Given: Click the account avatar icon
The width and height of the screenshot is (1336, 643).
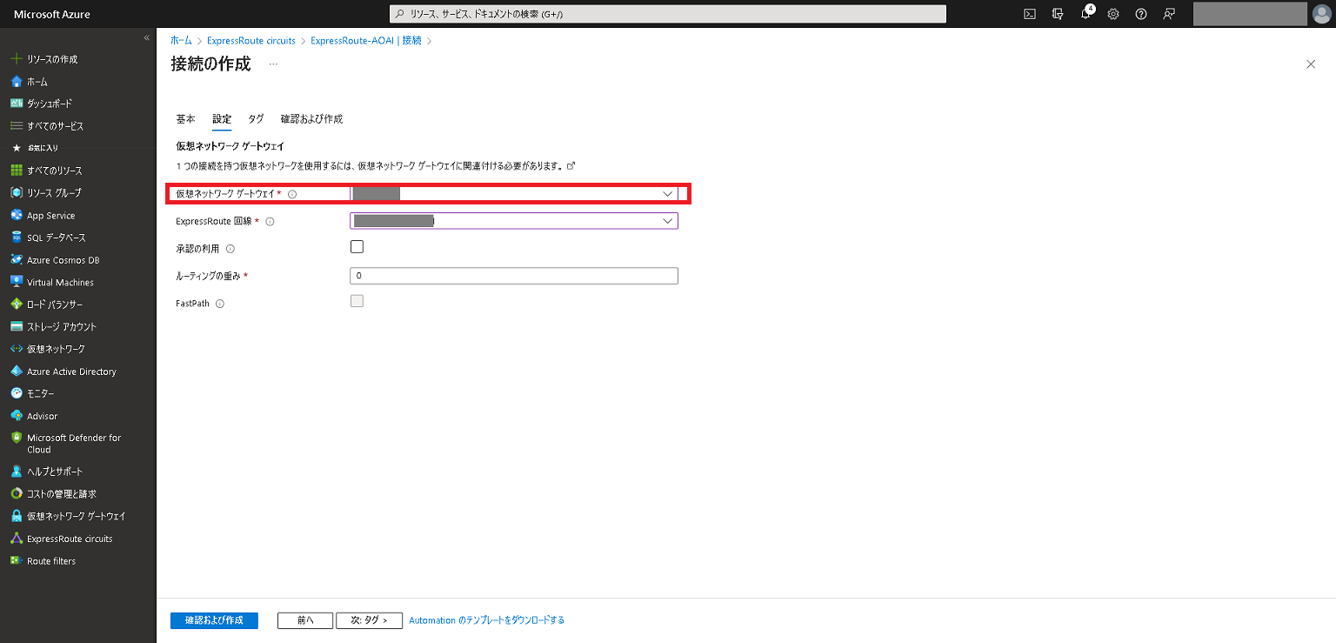Looking at the screenshot, I should [x=1321, y=14].
